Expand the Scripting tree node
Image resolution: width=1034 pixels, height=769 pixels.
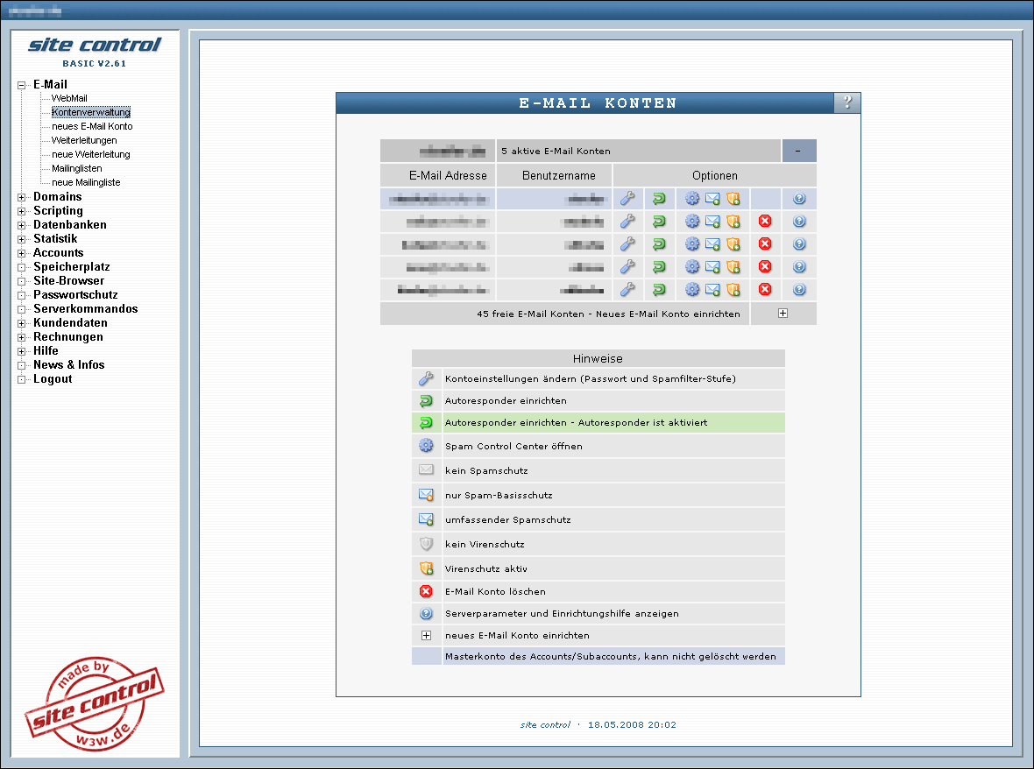pos(22,211)
